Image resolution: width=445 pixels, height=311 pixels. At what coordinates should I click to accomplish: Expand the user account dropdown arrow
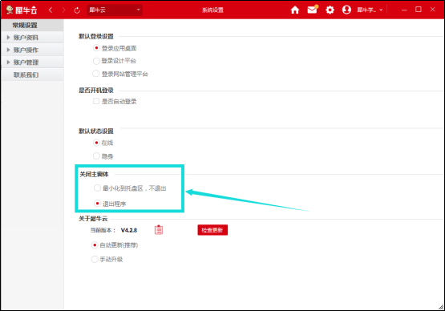381,10
